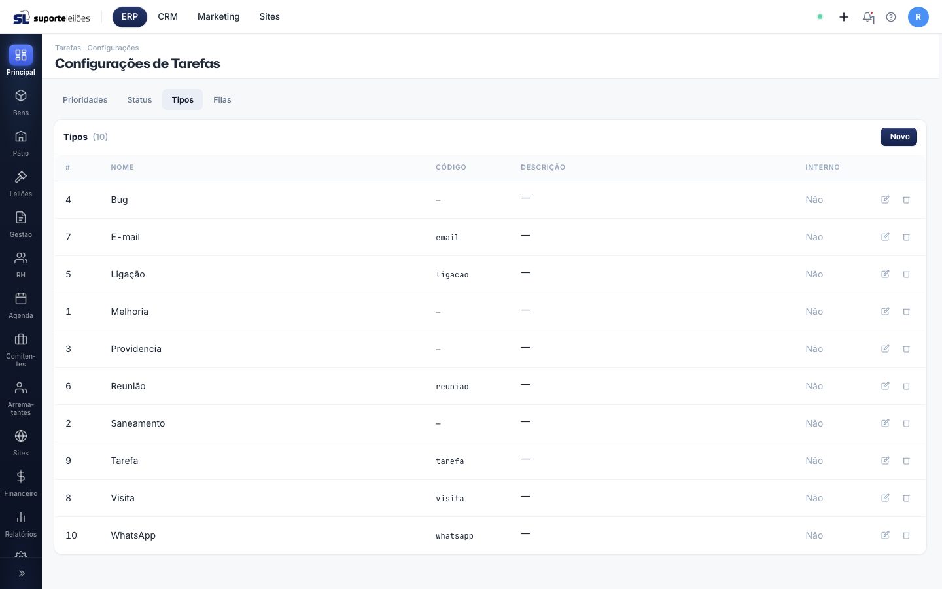
Task: Open the Marketing module in top navigation
Action: (218, 17)
